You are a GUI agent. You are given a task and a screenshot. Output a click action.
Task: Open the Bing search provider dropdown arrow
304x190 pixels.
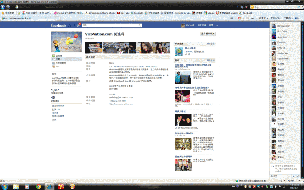302,7
